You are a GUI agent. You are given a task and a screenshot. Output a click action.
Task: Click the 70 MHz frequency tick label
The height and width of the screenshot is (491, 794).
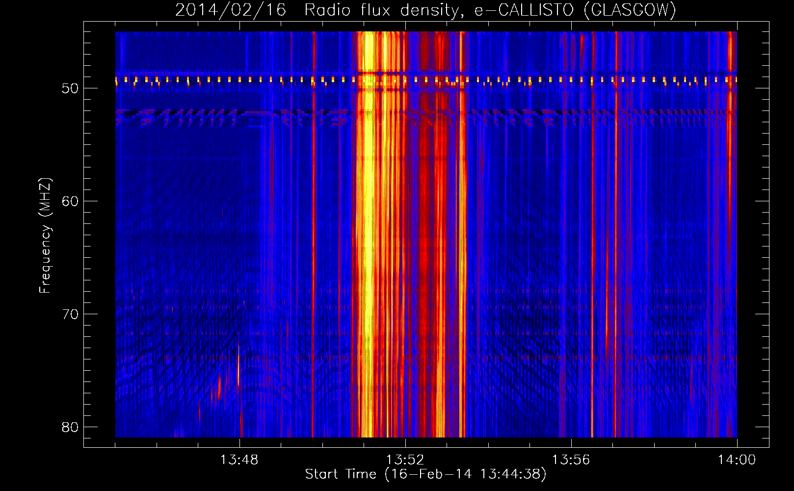coord(70,314)
